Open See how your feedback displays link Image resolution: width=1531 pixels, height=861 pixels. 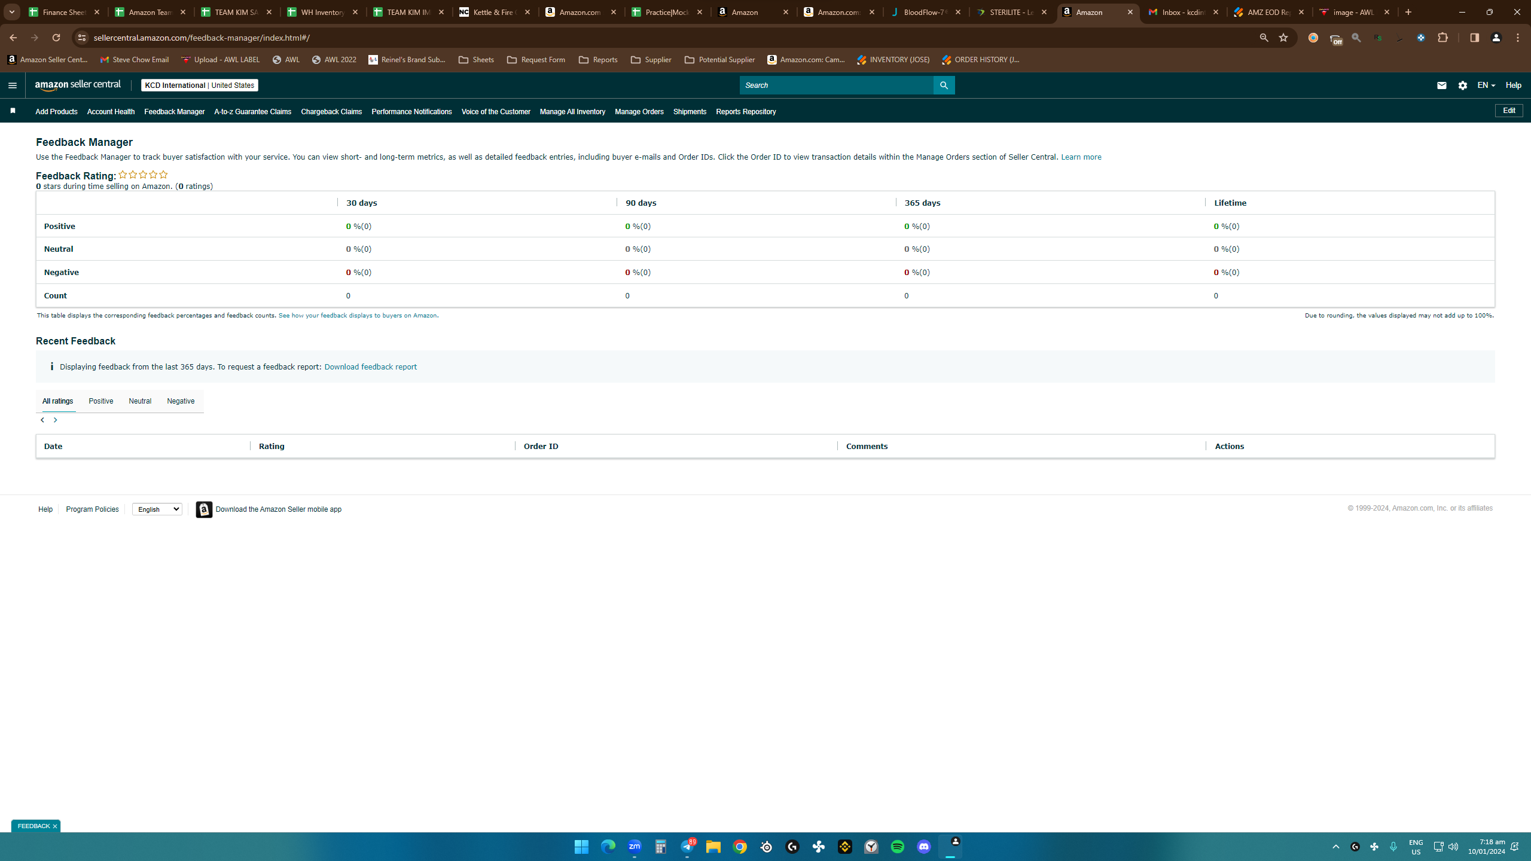[358, 316]
